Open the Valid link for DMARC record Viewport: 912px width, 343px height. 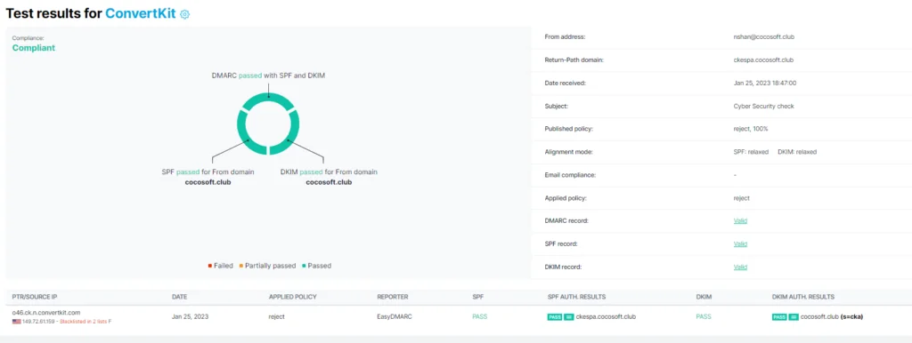pyautogui.click(x=740, y=221)
